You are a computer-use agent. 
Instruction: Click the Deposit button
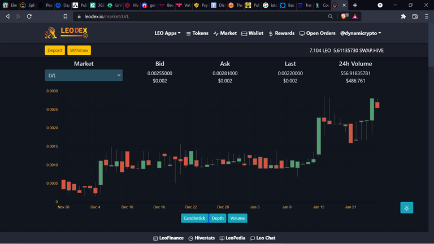click(x=55, y=50)
